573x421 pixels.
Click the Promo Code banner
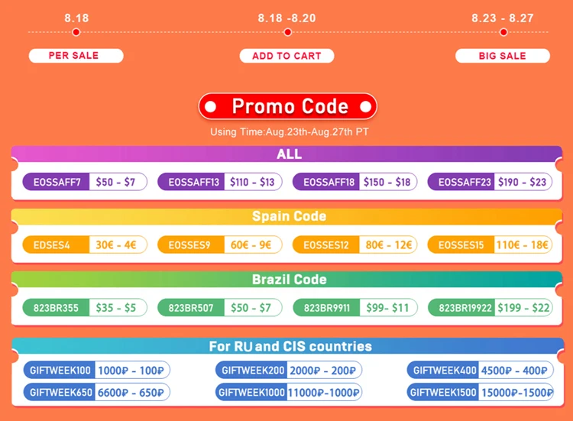pos(287,106)
